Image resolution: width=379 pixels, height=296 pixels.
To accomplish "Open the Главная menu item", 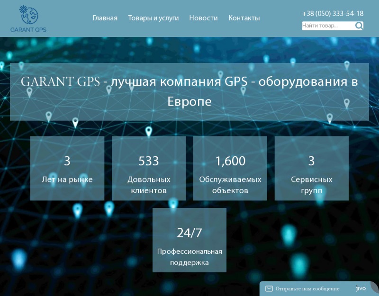I will [x=105, y=18].
